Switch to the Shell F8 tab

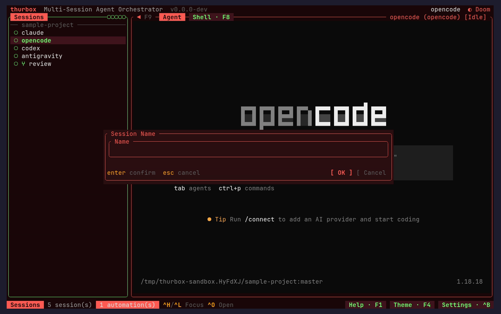click(211, 17)
